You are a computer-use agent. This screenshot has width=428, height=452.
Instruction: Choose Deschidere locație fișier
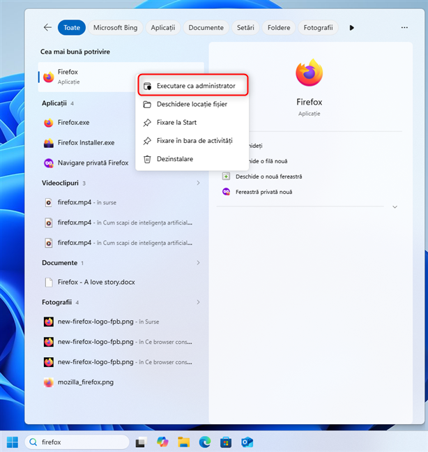point(193,104)
